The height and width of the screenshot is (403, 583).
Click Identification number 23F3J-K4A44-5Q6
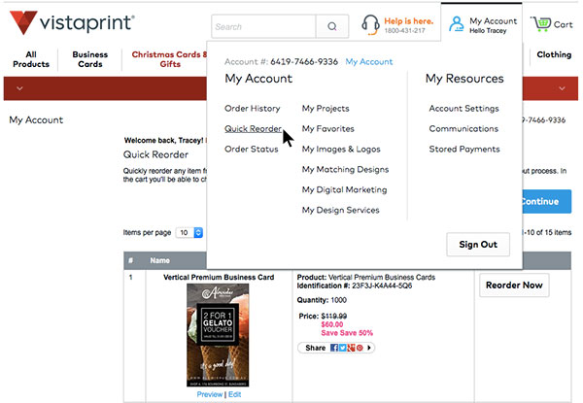point(382,285)
